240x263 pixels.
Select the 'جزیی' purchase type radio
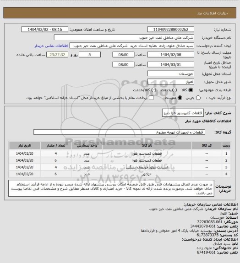pos(198,98)
